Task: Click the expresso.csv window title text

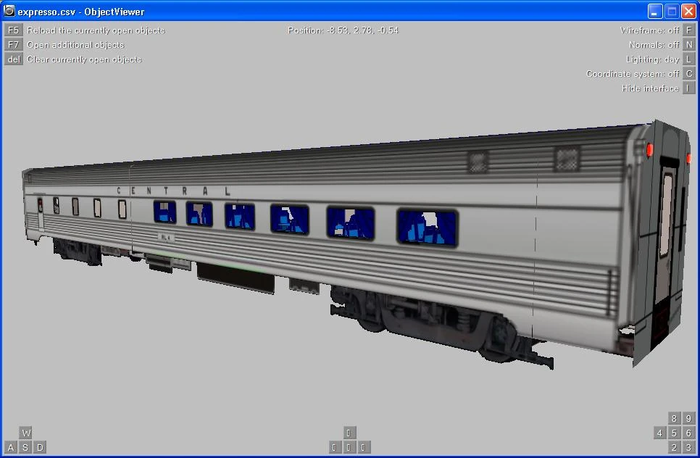Action: (81, 12)
